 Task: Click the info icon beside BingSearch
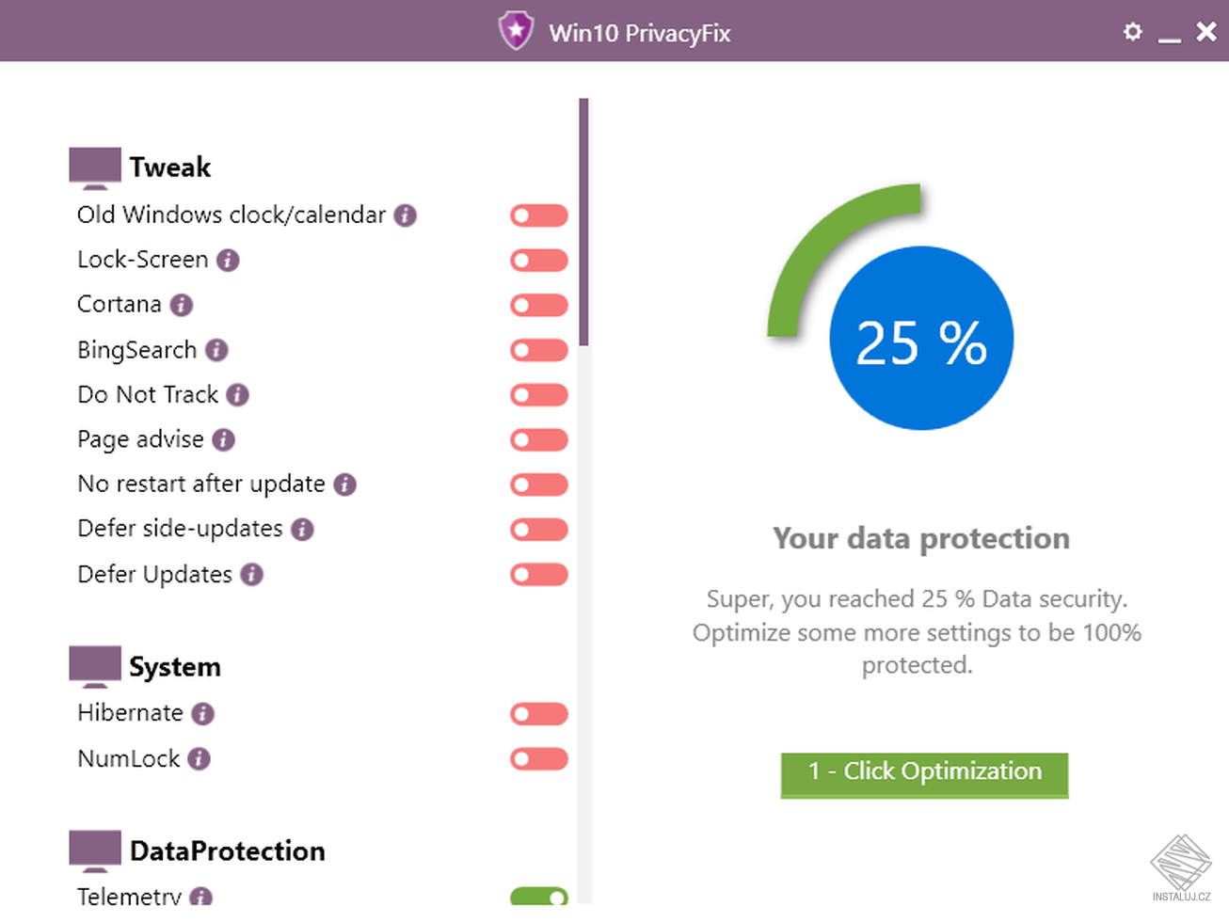pos(216,350)
